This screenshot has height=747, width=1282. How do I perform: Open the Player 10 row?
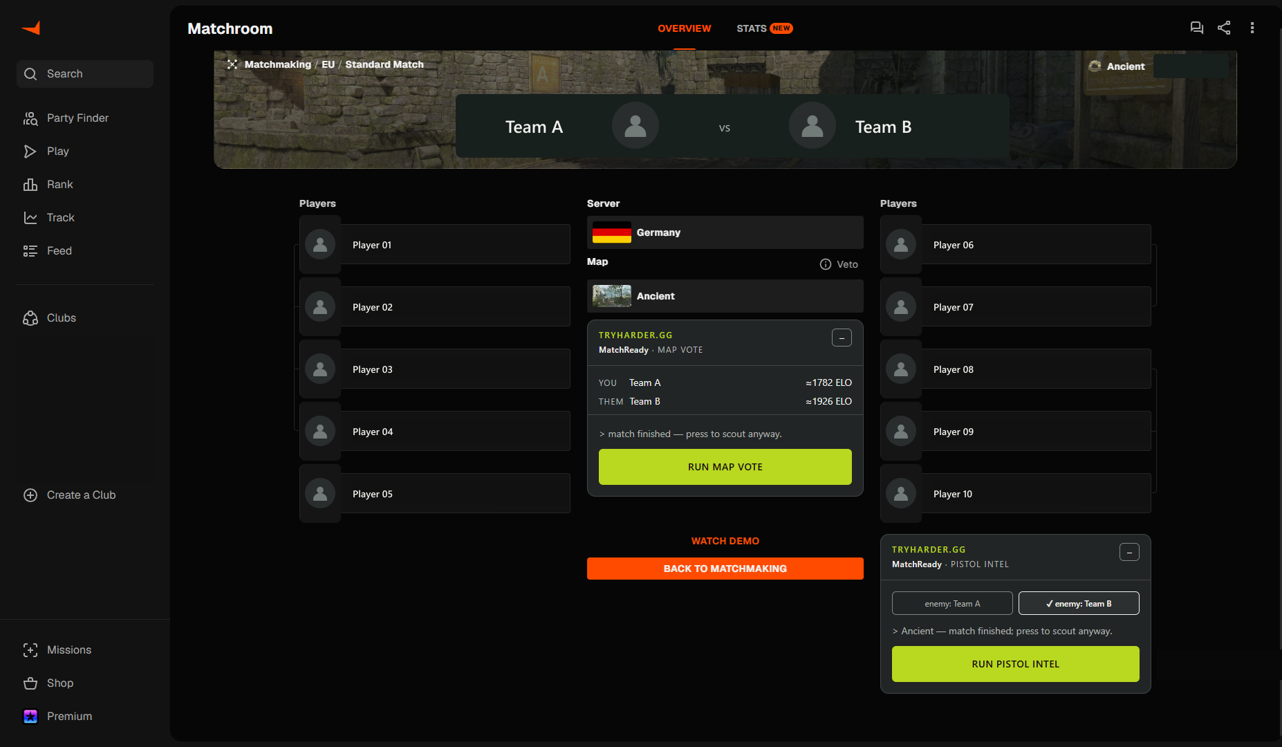[x=1016, y=493]
